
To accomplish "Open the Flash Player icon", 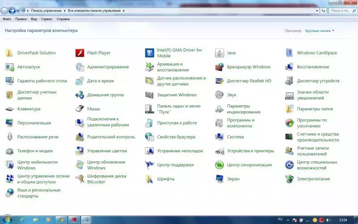I will (x=80, y=53).
